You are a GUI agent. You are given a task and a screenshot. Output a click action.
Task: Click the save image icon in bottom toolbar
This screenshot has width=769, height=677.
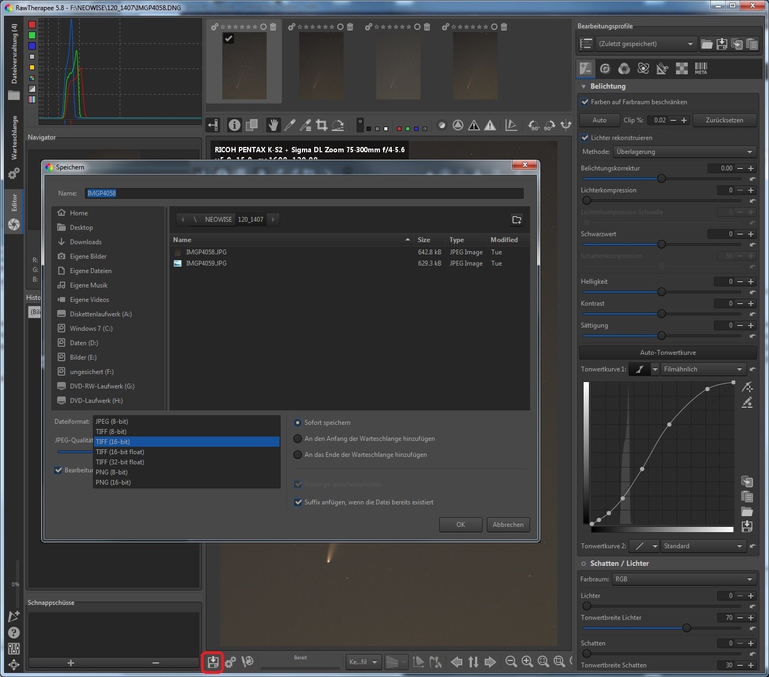click(213, 662)
